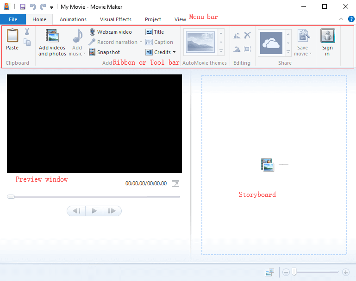Add Credits to the movie
The width and height of the screenshot is (356, 281).
(x=158, y=52)
